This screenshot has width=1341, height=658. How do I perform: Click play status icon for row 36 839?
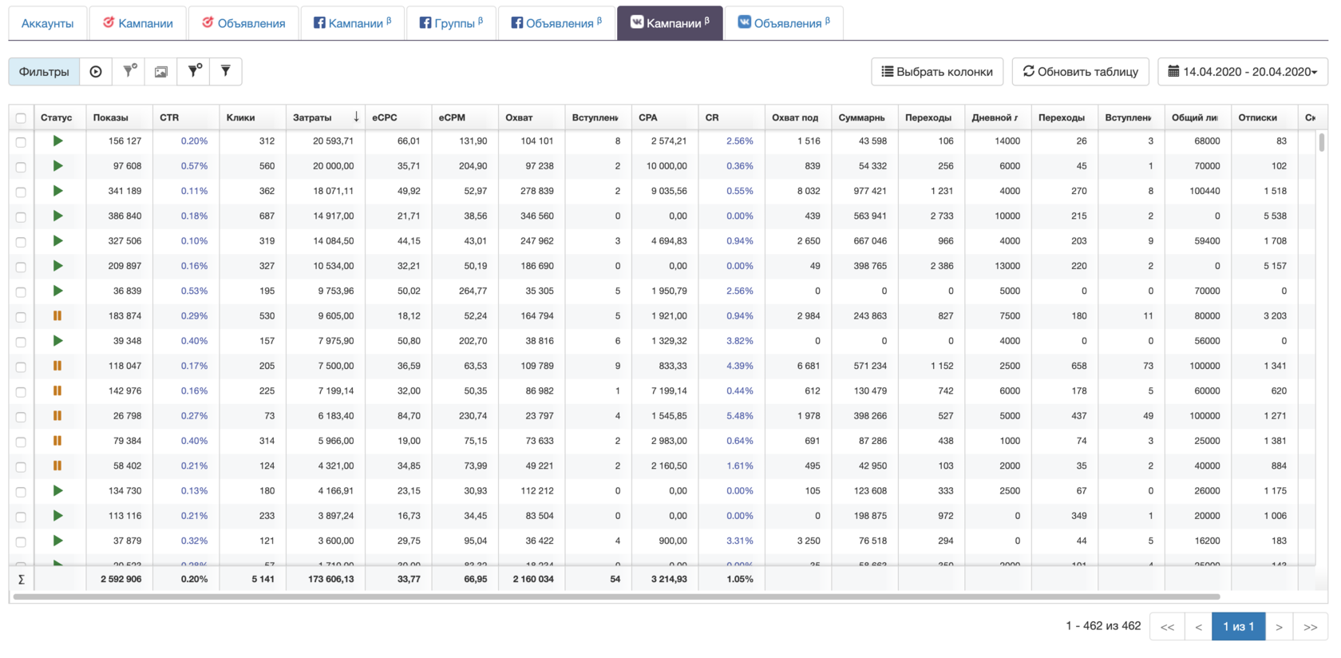pos(57,291)
